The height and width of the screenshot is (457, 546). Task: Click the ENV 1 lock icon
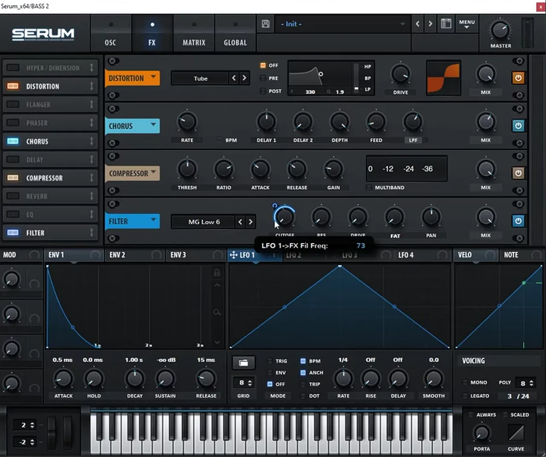[x=217, y=272]
